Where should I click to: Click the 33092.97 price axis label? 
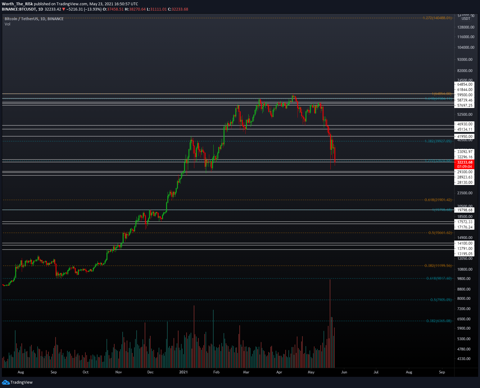pyautogui.click(x=465, y=152)
